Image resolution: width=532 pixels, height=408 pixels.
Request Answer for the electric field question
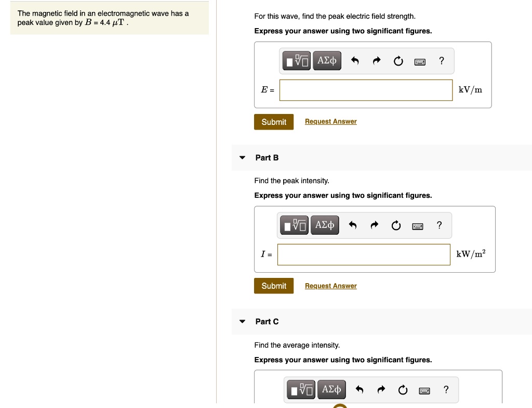tap(331, 121)
